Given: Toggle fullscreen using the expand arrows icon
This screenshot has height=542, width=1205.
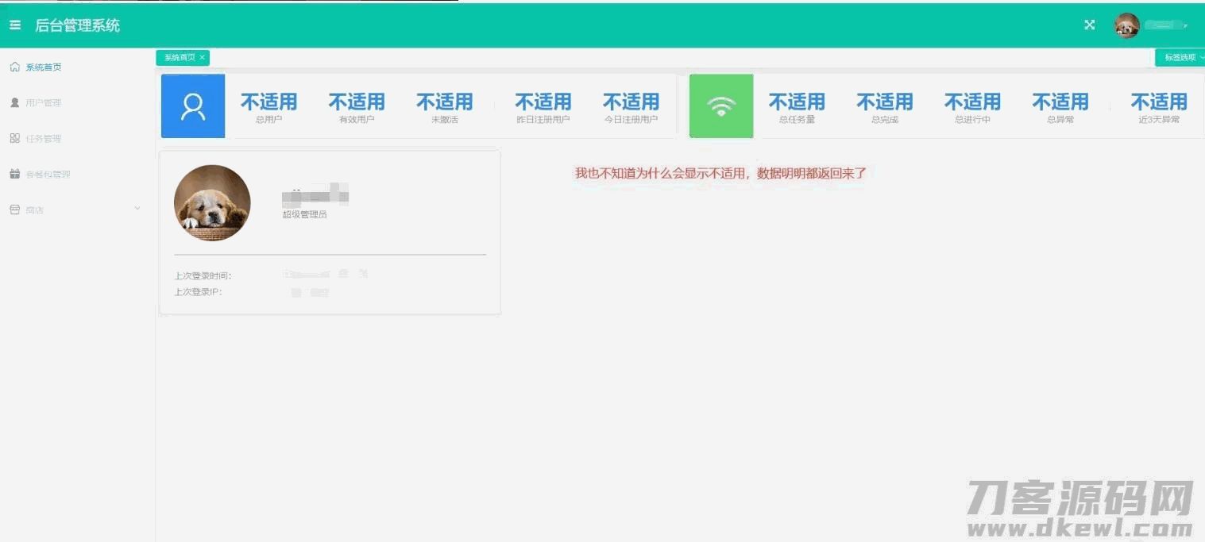Looking at the screenshot, I should click(x=1090, y=25).
